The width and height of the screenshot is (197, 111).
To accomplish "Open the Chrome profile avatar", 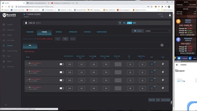I will point(169,7).
